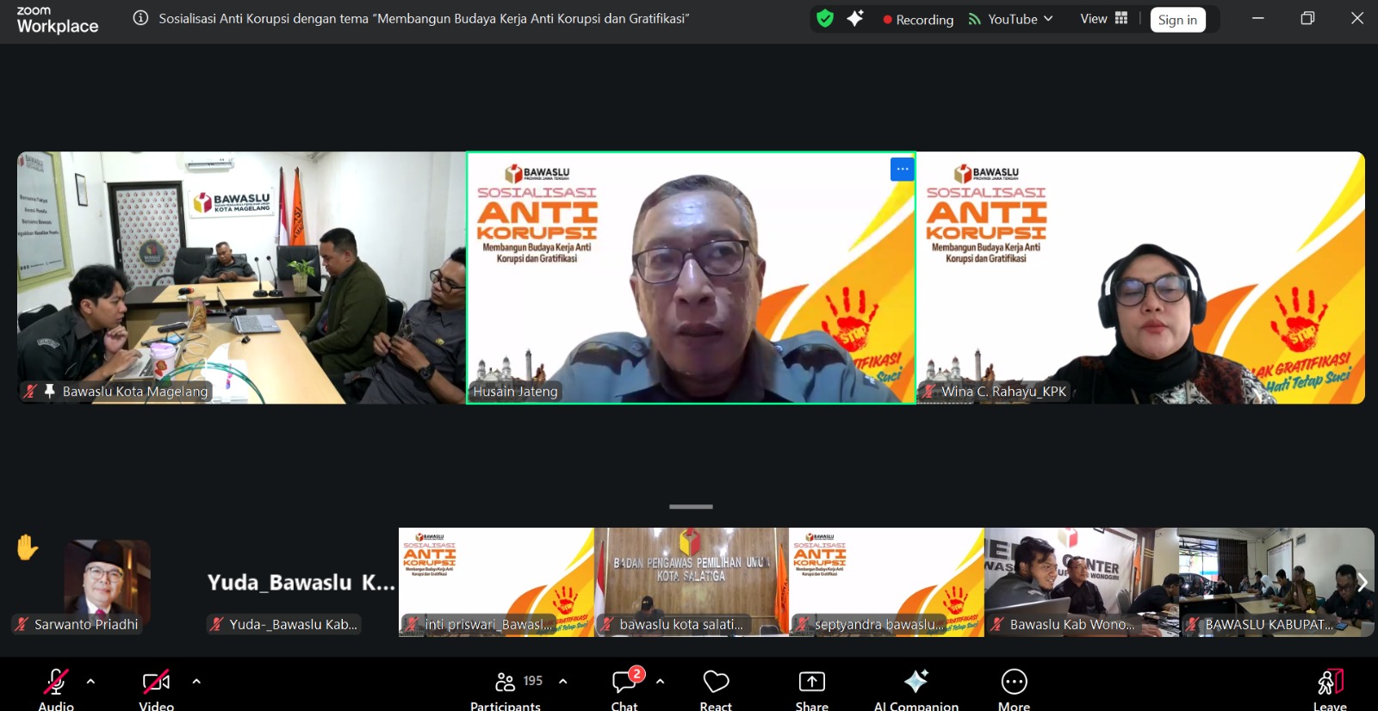Open the Participants panel

[x=506, y=689]
